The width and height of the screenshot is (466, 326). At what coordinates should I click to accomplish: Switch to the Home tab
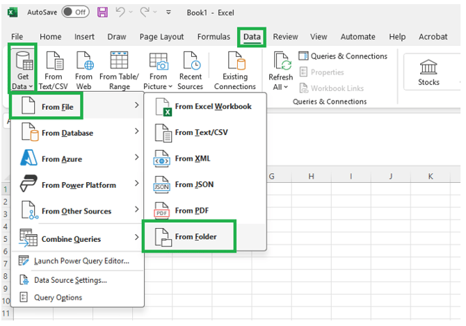tap(51, 37)
